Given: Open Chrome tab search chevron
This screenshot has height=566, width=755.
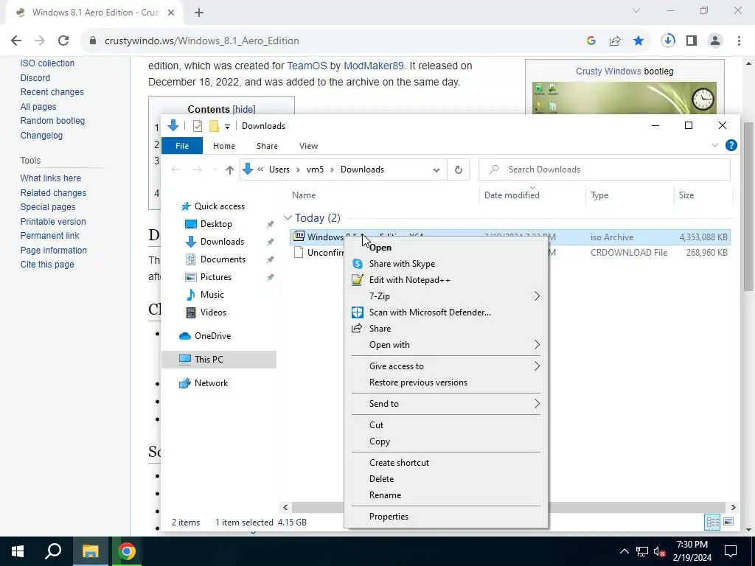Looking at the screenshot, I should (x=636, y=10).
